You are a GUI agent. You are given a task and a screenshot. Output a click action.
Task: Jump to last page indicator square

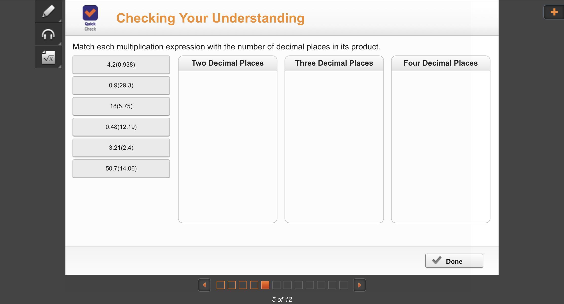pos(343,285)
